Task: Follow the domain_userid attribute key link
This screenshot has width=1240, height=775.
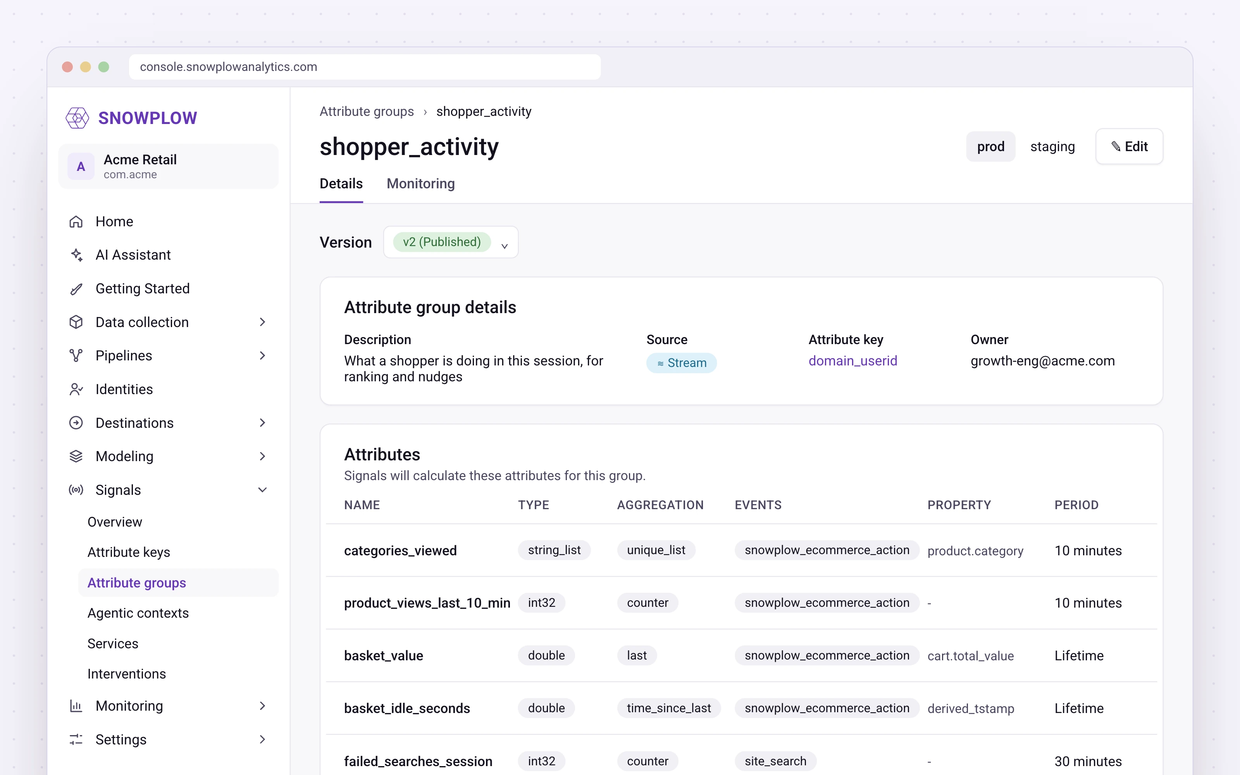Action: coord(852,361)
